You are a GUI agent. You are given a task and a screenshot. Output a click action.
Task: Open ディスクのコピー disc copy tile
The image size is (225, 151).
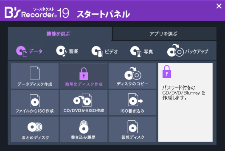(133, 76)
